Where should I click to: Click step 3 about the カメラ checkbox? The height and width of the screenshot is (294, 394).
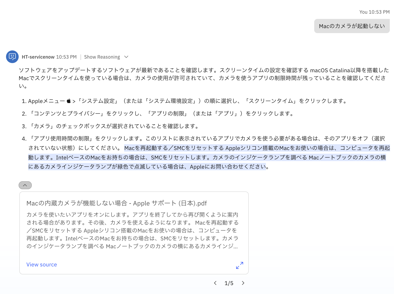tap(114, 126)
